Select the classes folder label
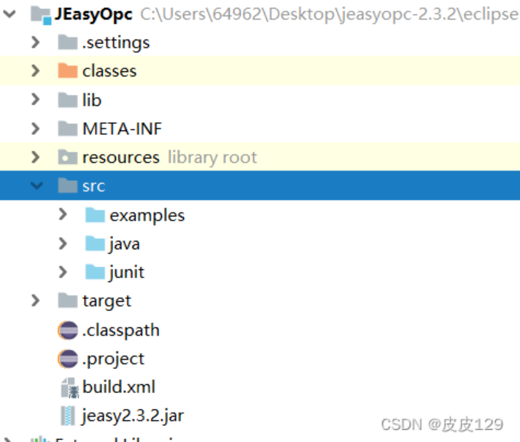520x442 pixels. (109, 71)
